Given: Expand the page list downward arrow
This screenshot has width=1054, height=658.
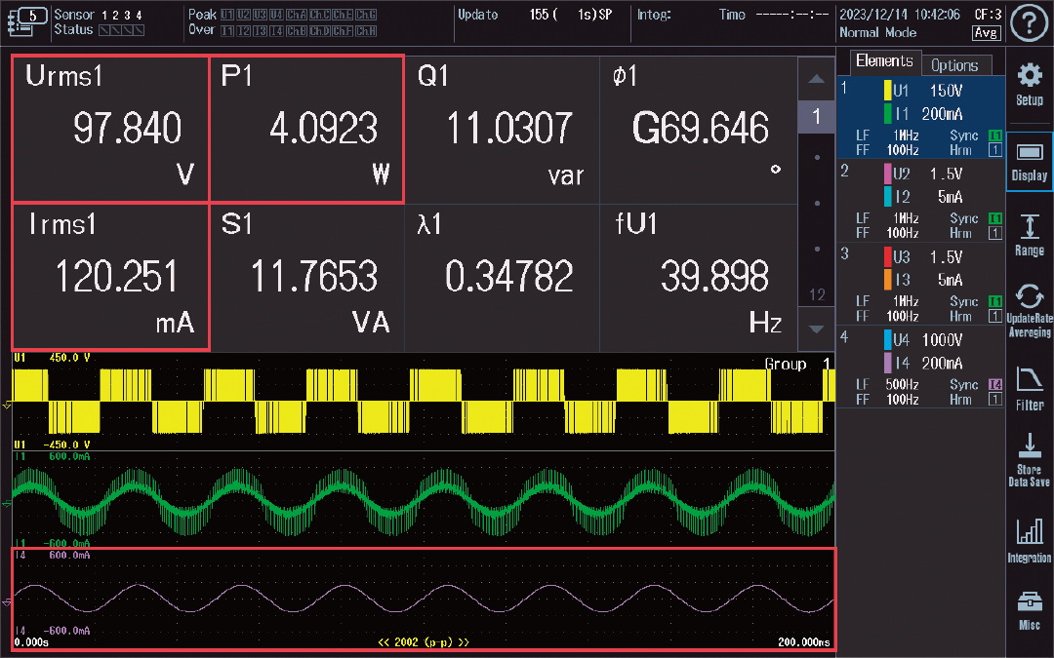Looking at the screenshot, I should 816,329.
